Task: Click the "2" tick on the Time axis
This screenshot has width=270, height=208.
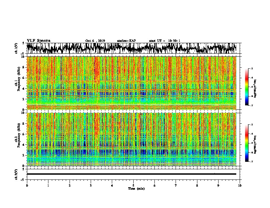Action: pyautogui.click(x=70, y=185)
